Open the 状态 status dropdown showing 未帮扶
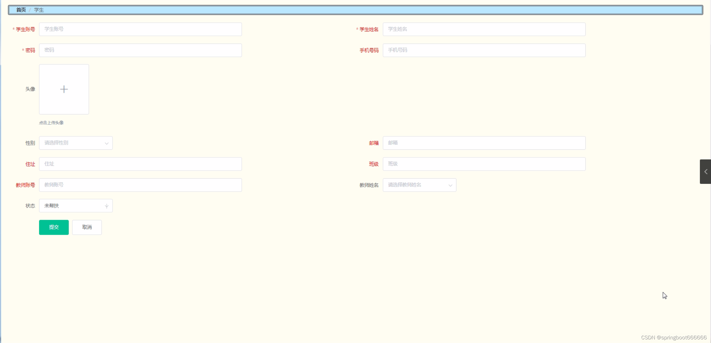The image size is (711, 343). click(76, 206)
